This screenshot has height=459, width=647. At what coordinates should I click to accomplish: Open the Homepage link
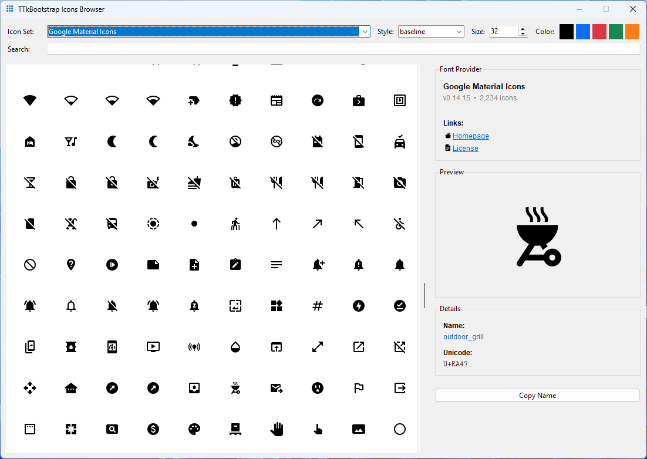[470, 136]
